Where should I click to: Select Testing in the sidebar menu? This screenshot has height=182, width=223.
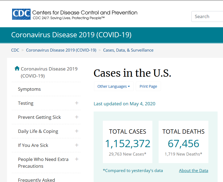pyautogui.click(x=26, y=103)
